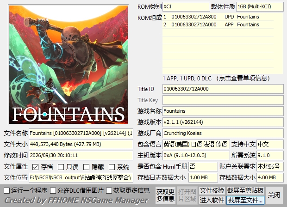287x207 pixels.
Task: Click the 游戏版本 field v2.1.1
Action: click(223, 122)
